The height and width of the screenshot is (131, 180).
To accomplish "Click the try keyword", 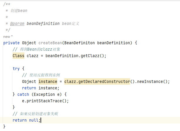I will coord(16,69).
